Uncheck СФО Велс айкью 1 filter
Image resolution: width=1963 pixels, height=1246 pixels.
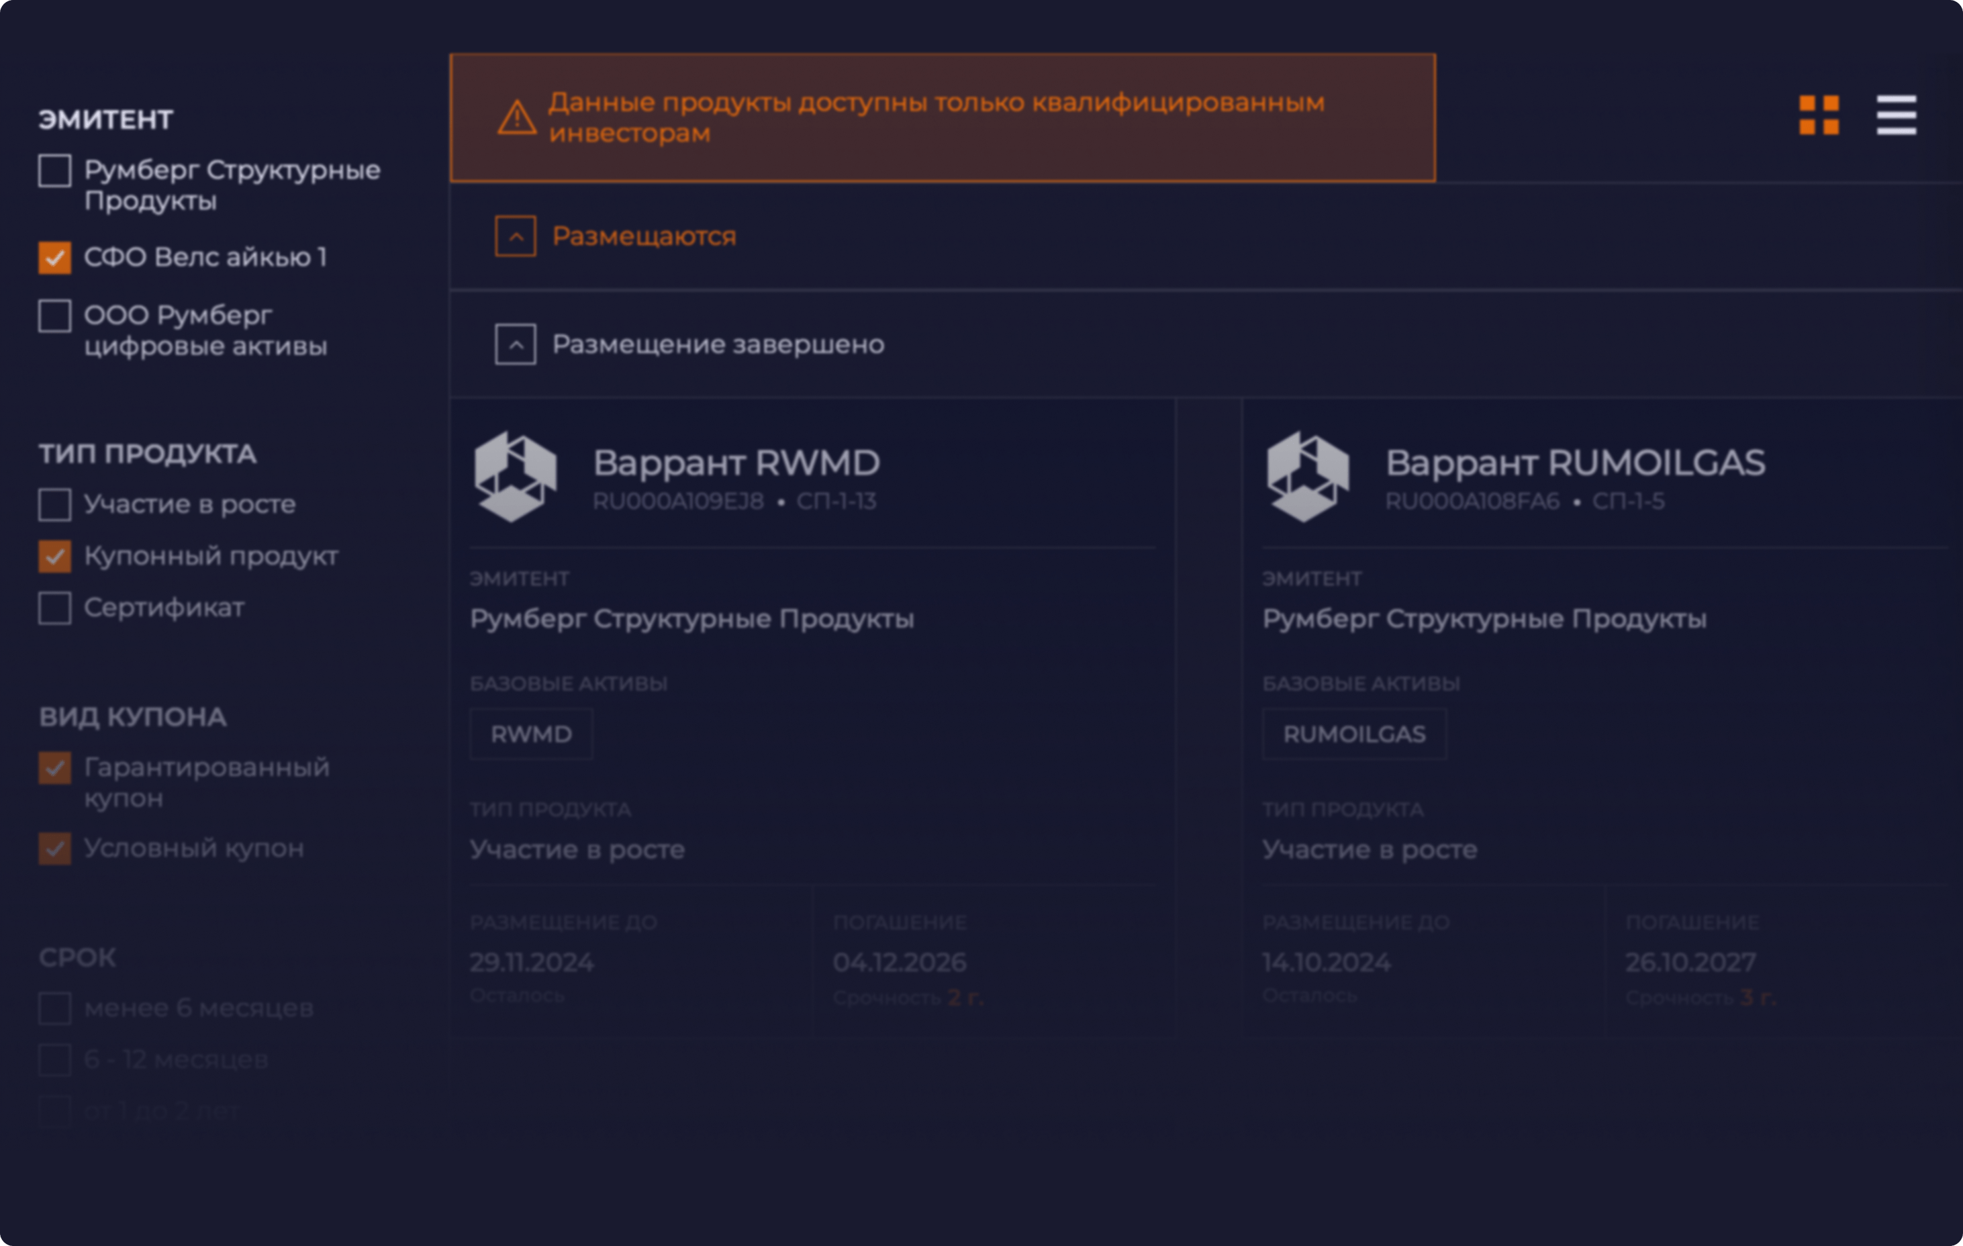click(x=54, y=258)
